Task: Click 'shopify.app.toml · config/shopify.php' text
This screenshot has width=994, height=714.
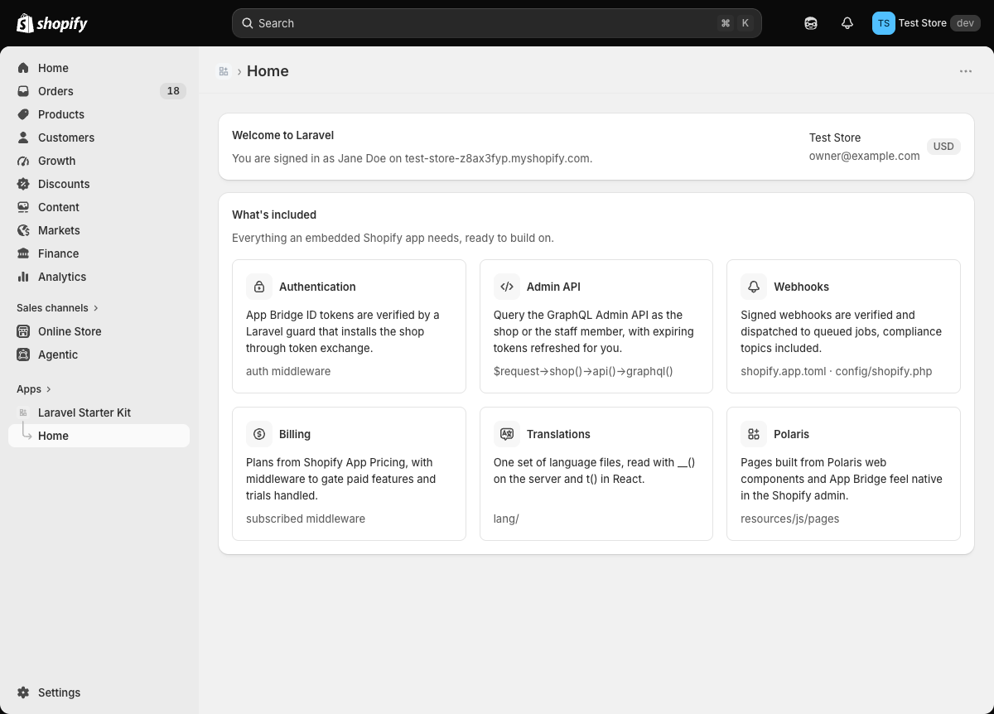Action: [x=836, y=371]
